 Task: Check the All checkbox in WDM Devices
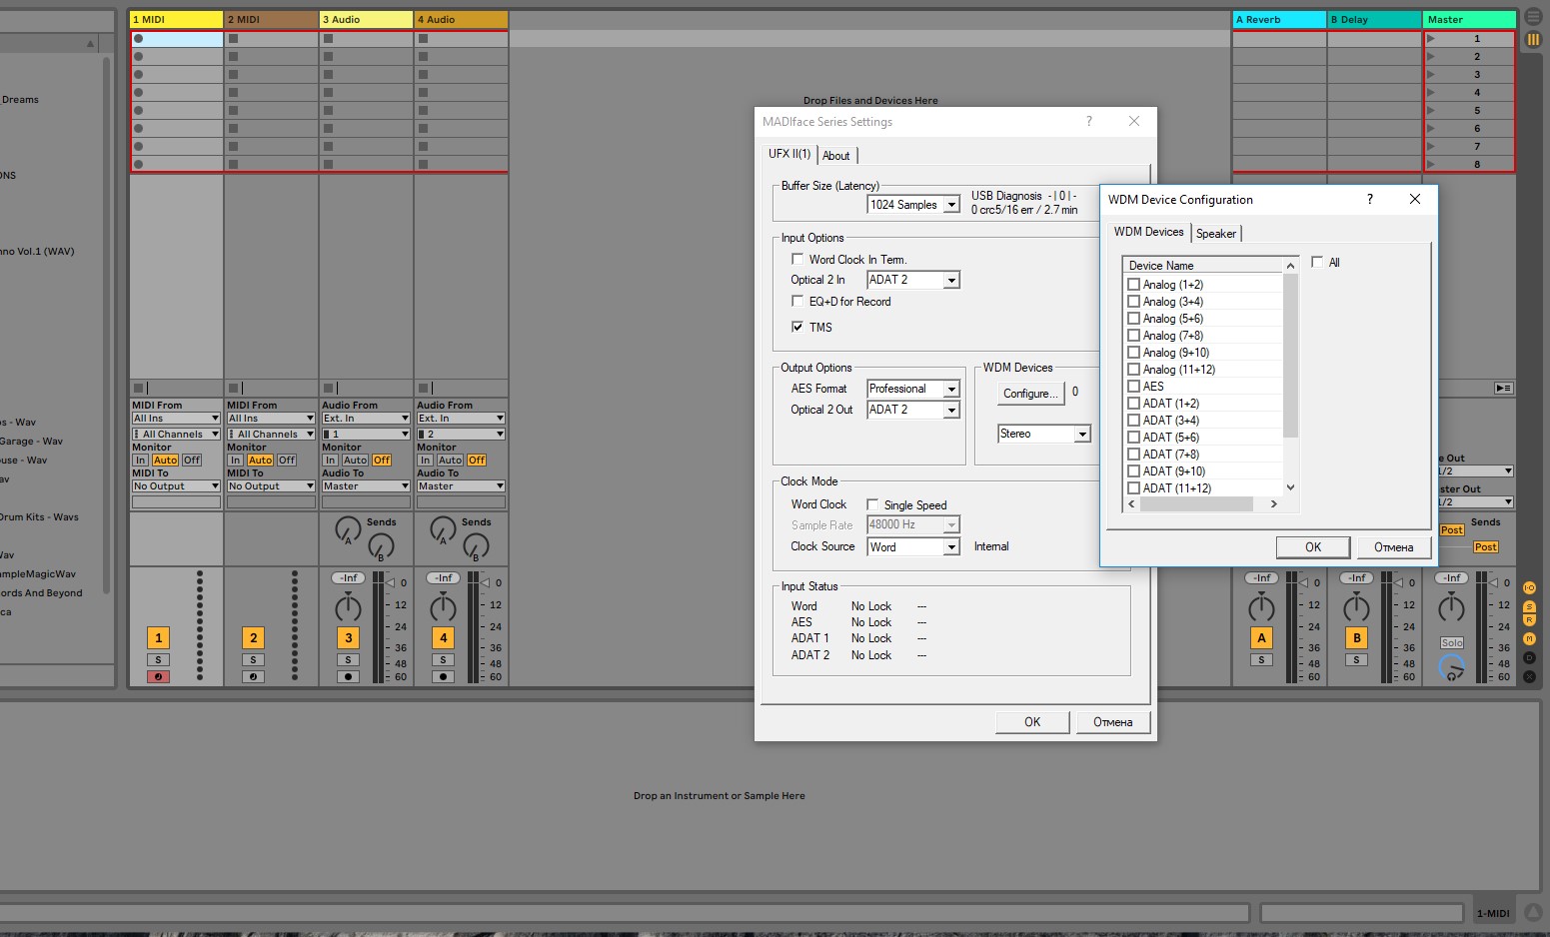tap(1317, 262)
